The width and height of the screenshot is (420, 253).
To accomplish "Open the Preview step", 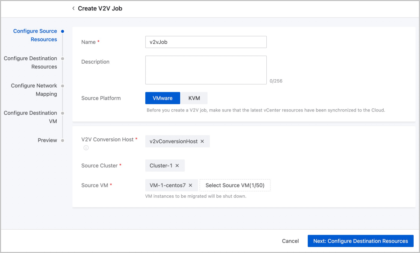I will click(x=47, y=140).
